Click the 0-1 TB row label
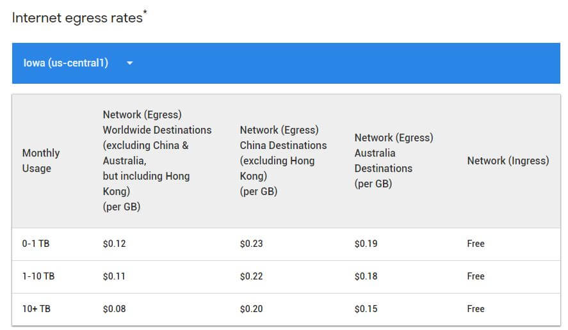The image size is (568, 330). (37, 244)
